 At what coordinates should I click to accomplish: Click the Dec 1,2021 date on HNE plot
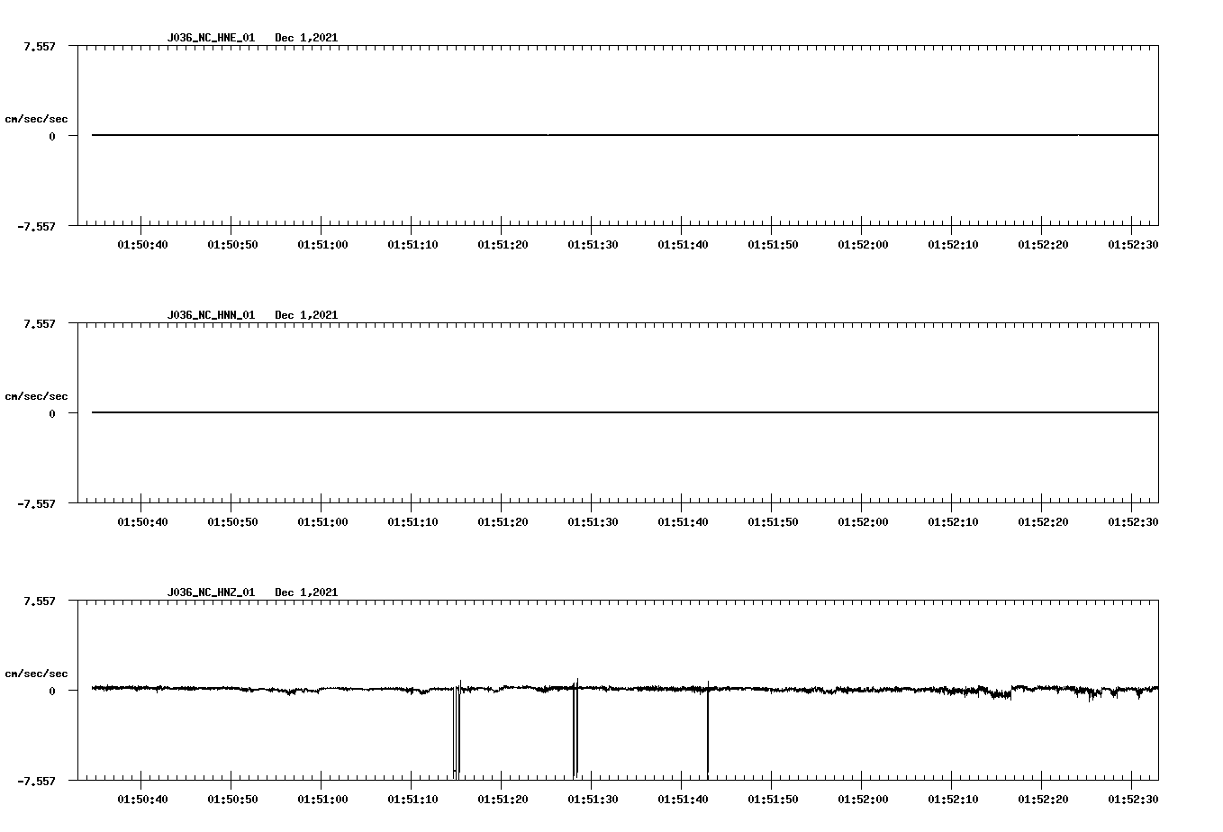pyautogui.click(x=306, y=38)
